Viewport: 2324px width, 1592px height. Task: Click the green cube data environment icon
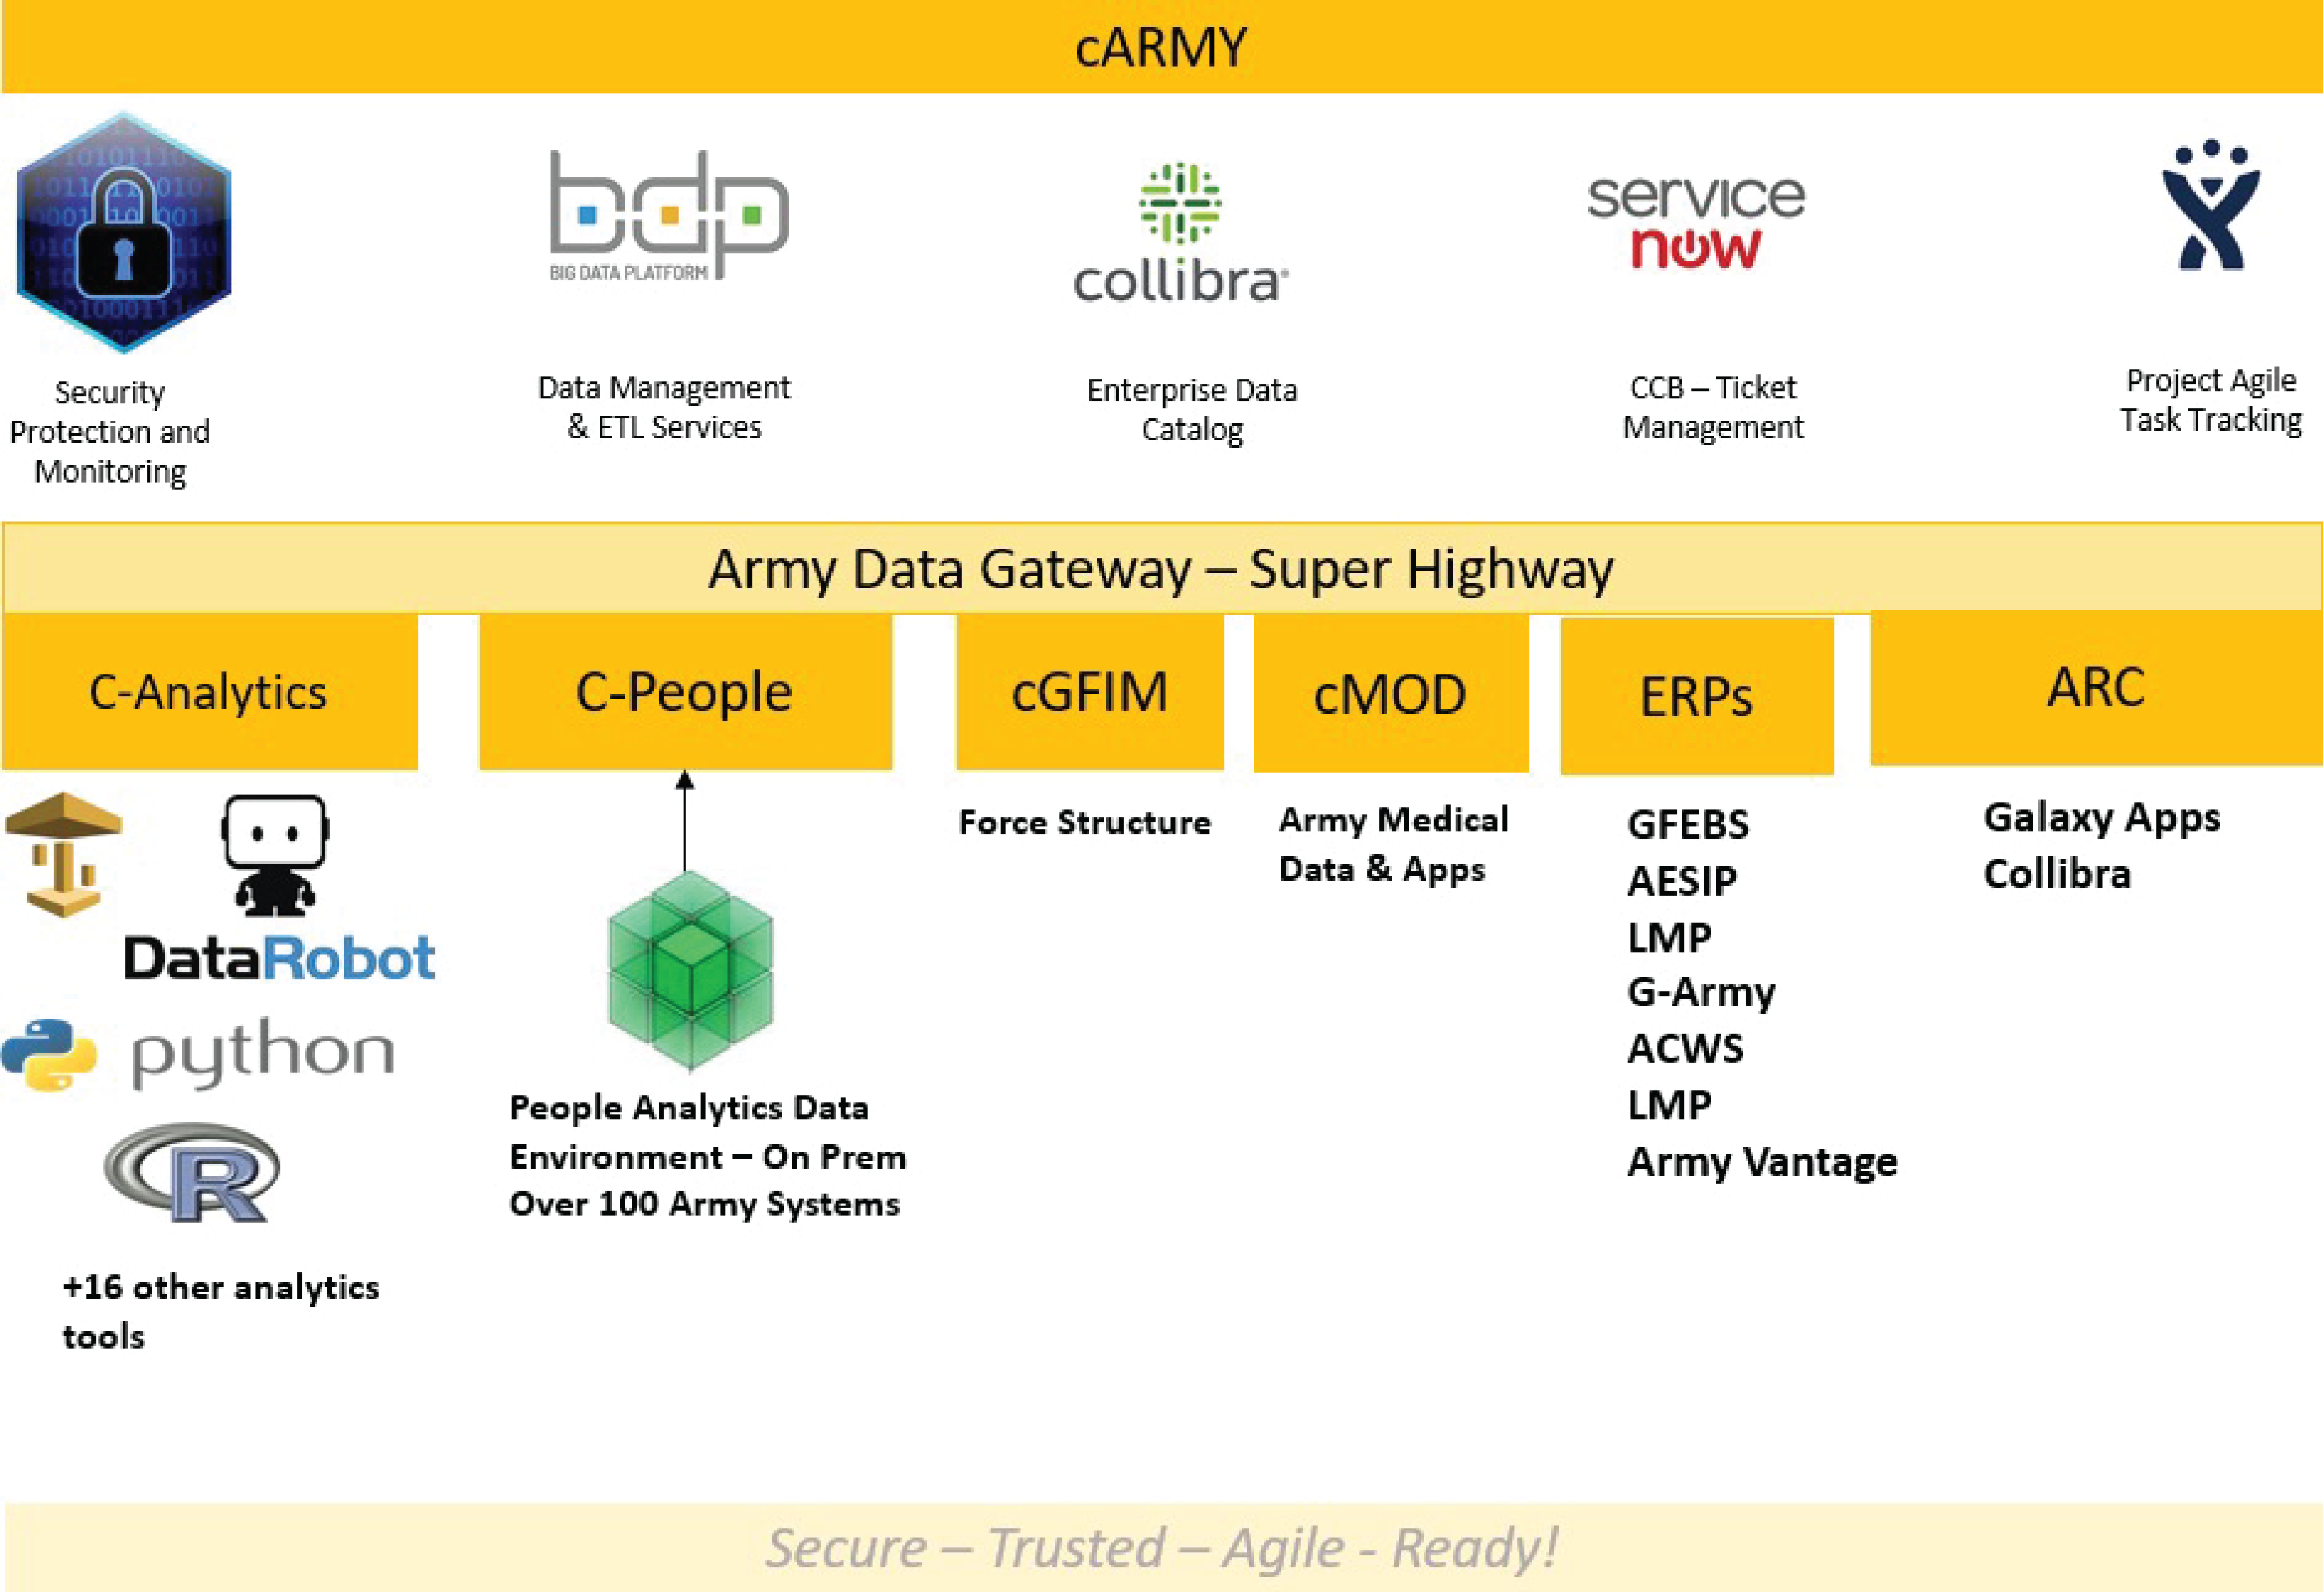[x=690, y=969]
